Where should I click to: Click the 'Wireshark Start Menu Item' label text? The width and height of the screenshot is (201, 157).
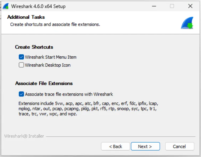point(51,57)
